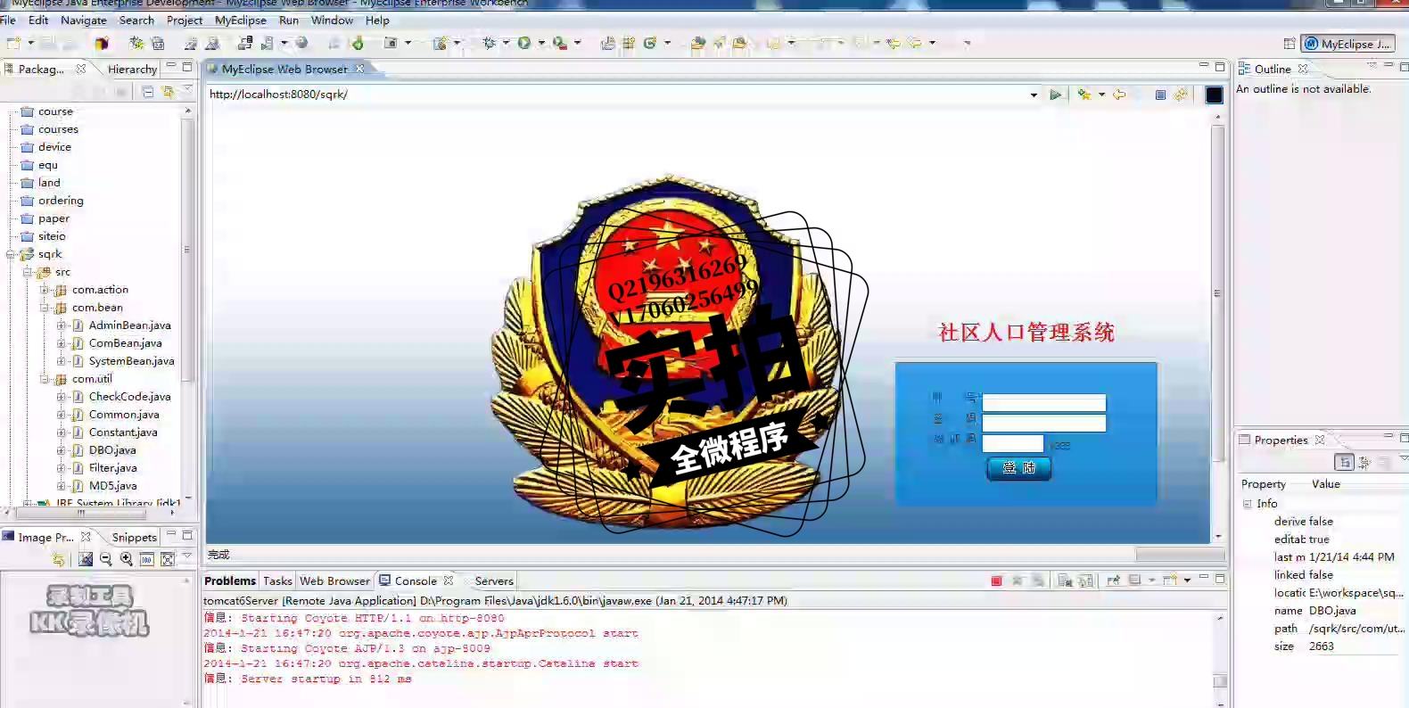
Task: Click the deploy server toolbar icon
Action: pyautogui.click(x=246, y=43)
